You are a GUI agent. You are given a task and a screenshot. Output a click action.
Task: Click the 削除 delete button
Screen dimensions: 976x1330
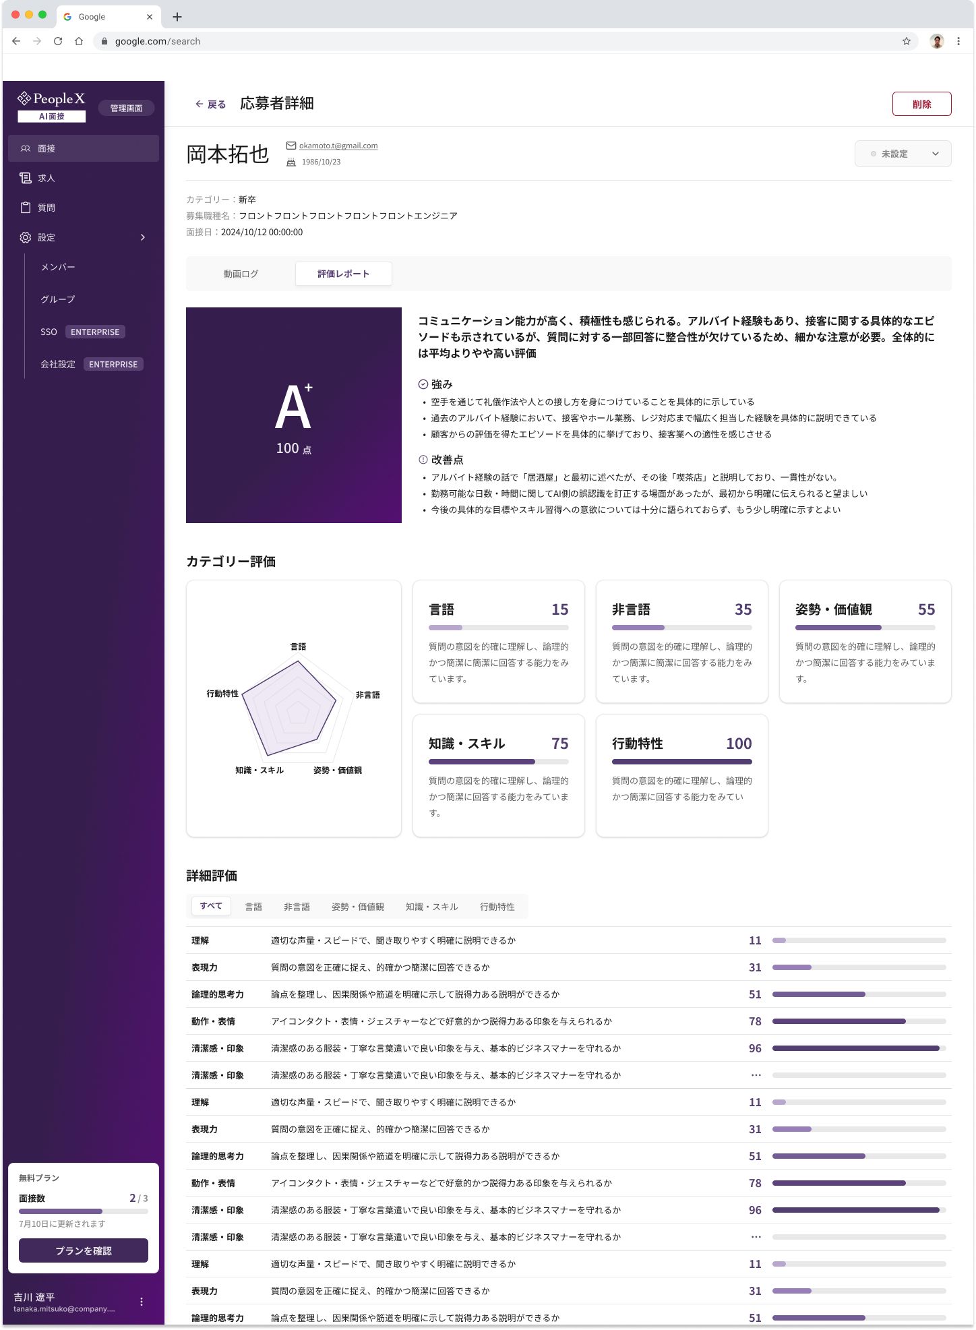[x=921, y=104]
